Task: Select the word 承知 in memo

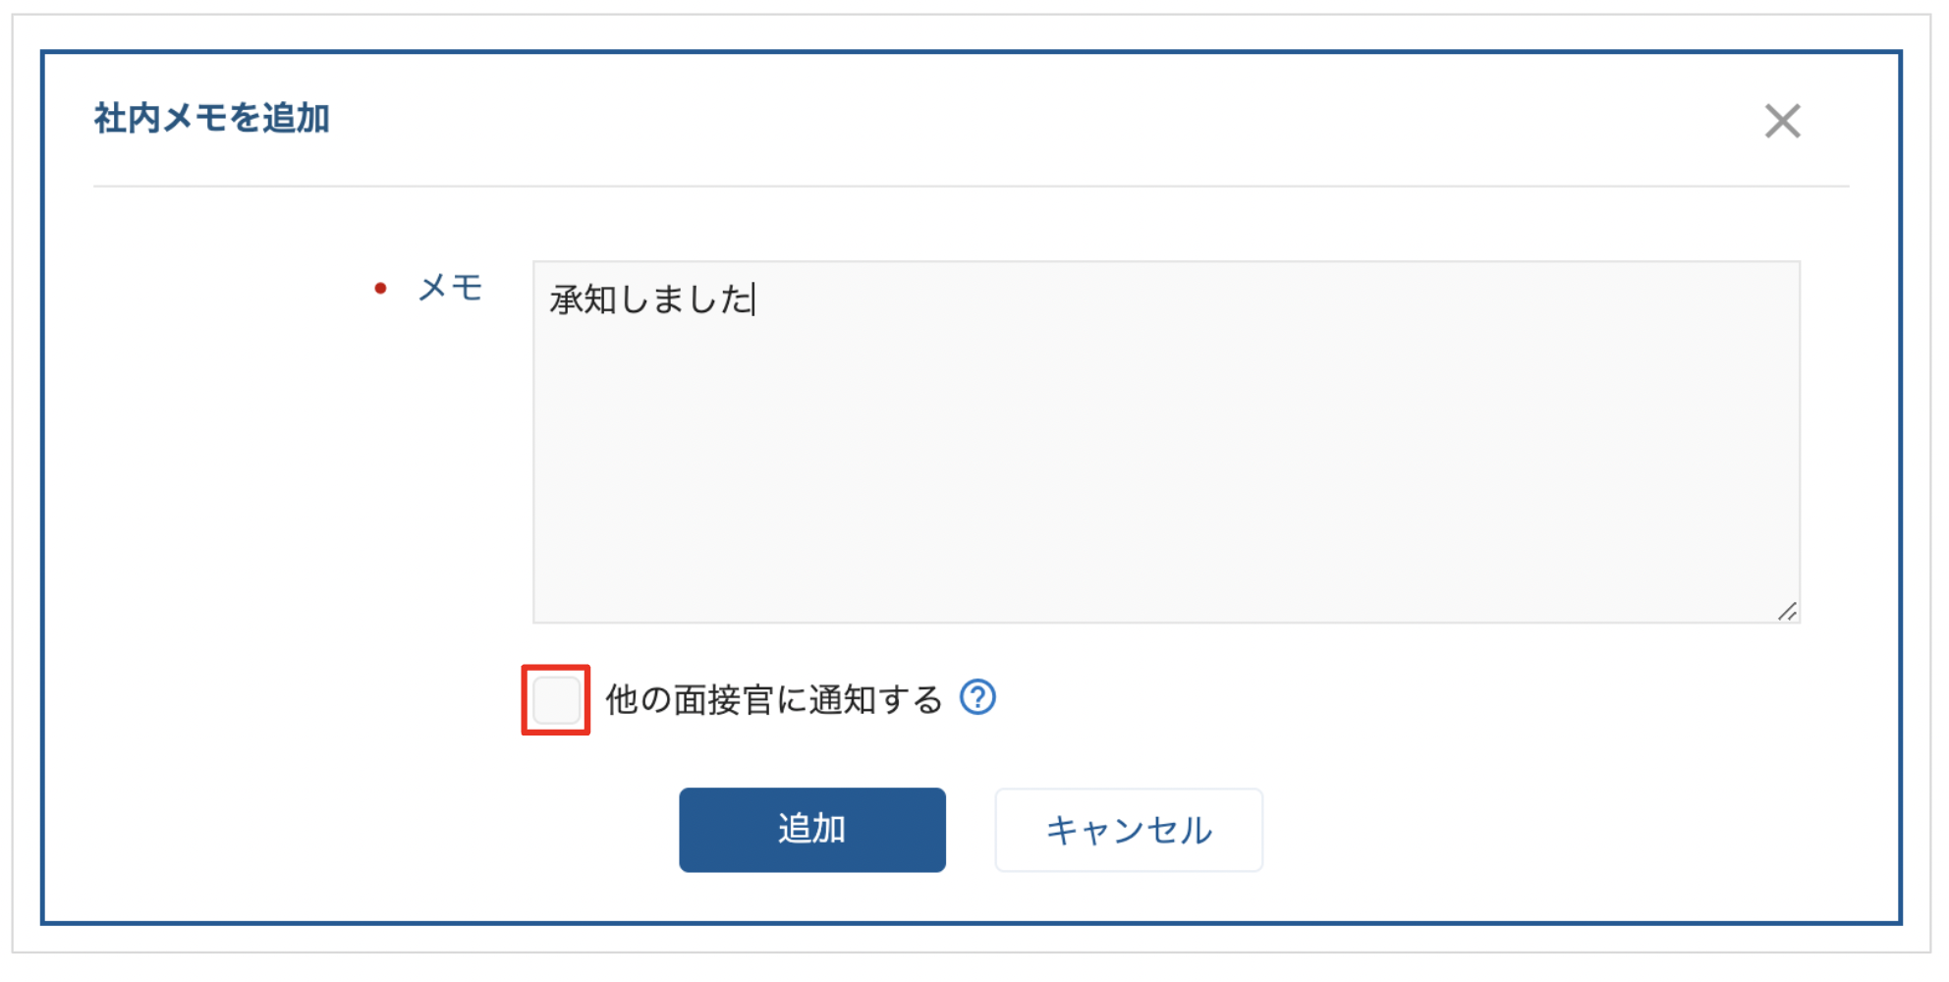Action: 583,300
